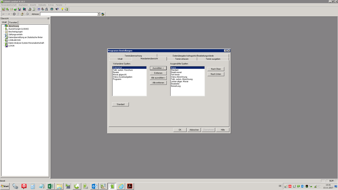Click the context help cursor toolbar icon
338x190 pixels.
(57, 9)
